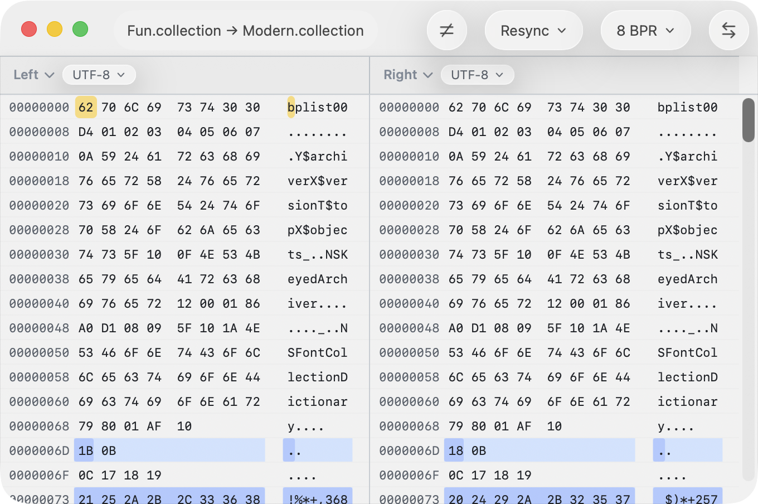The height and width of the screenshot is (504, 758).
Task: Select highlighted byte 62 in left pane
Action: (86, 107)
